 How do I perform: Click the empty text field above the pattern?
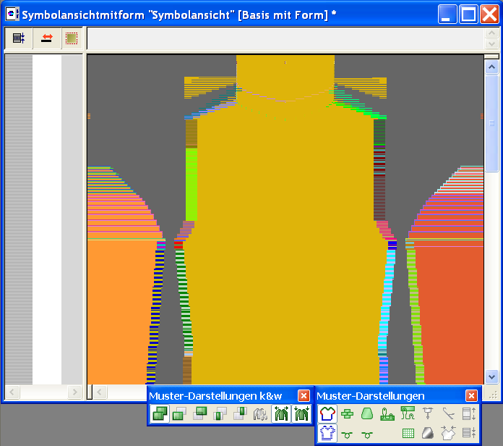[285, 38]
